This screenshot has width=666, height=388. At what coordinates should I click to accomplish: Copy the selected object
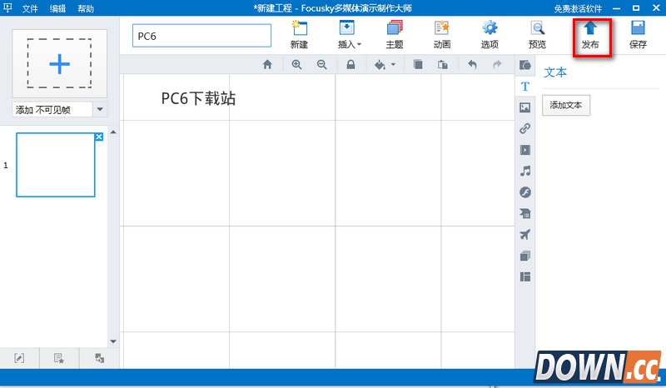(x=418, y=65)
